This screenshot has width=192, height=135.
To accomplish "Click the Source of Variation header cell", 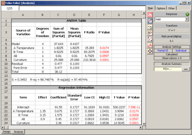I will tap(23, 32).
